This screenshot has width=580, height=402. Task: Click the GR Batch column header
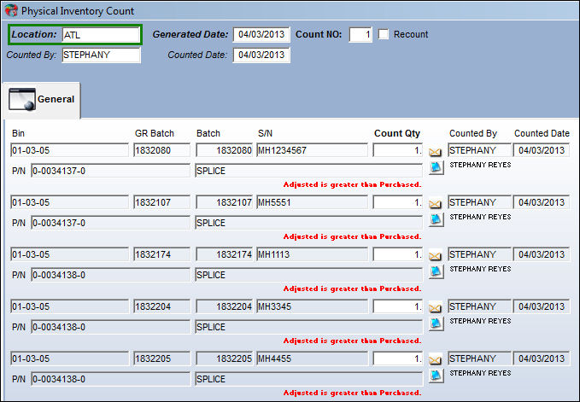point(155,133)
